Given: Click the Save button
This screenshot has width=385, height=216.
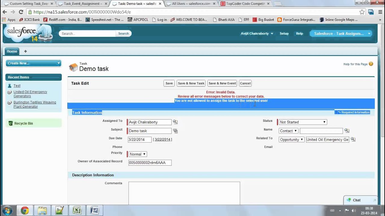Looking at the screenshot, I should tap(169, 83).
